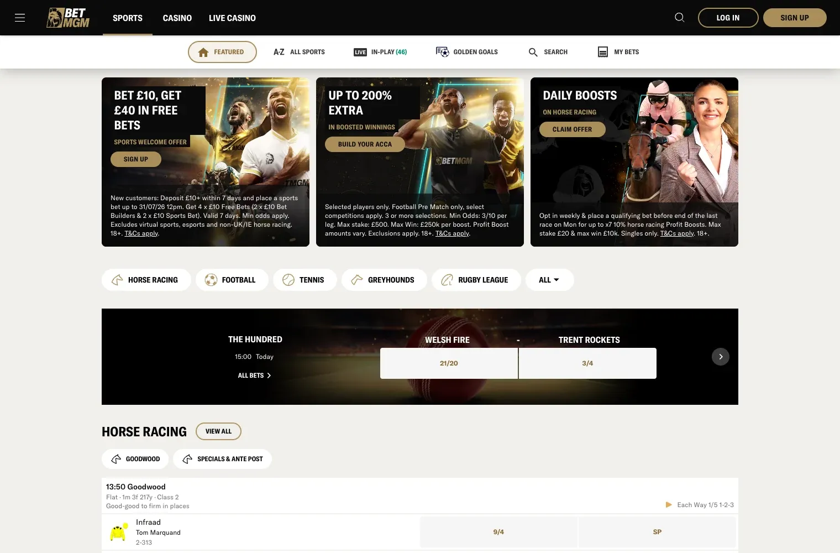Open search via the header magnifier icon
Screen dimensions: 840x553
[x=680, y=18]
